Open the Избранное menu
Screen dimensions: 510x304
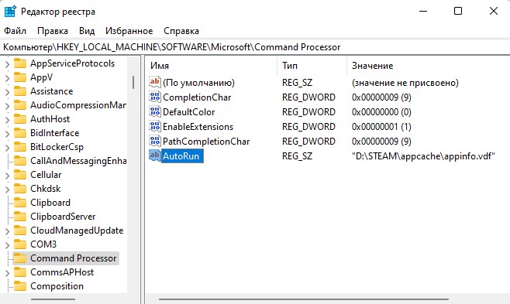129,31
